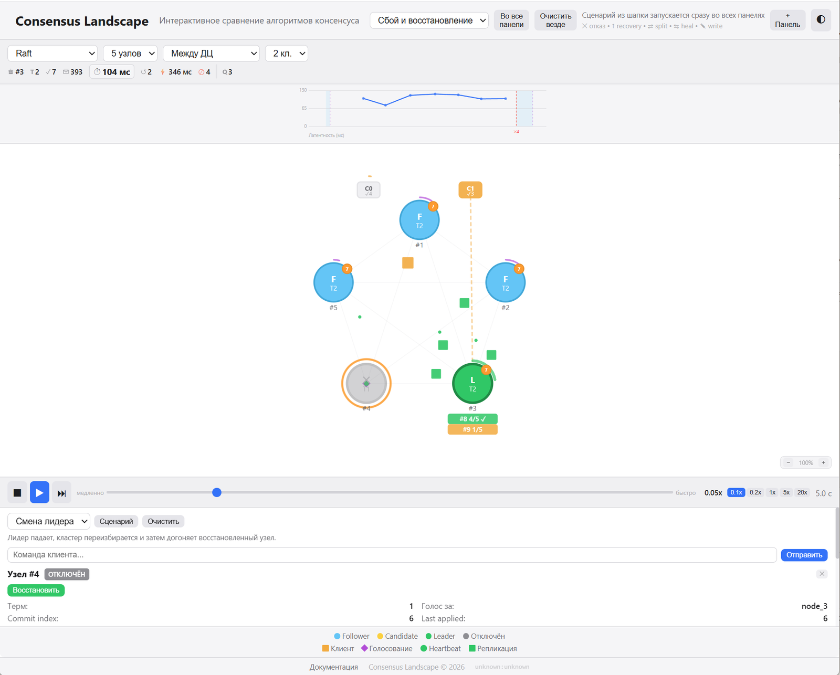This screenshot has height=675, width=840.
Task: Choose the 20x speed option
Action: point(802,492)
